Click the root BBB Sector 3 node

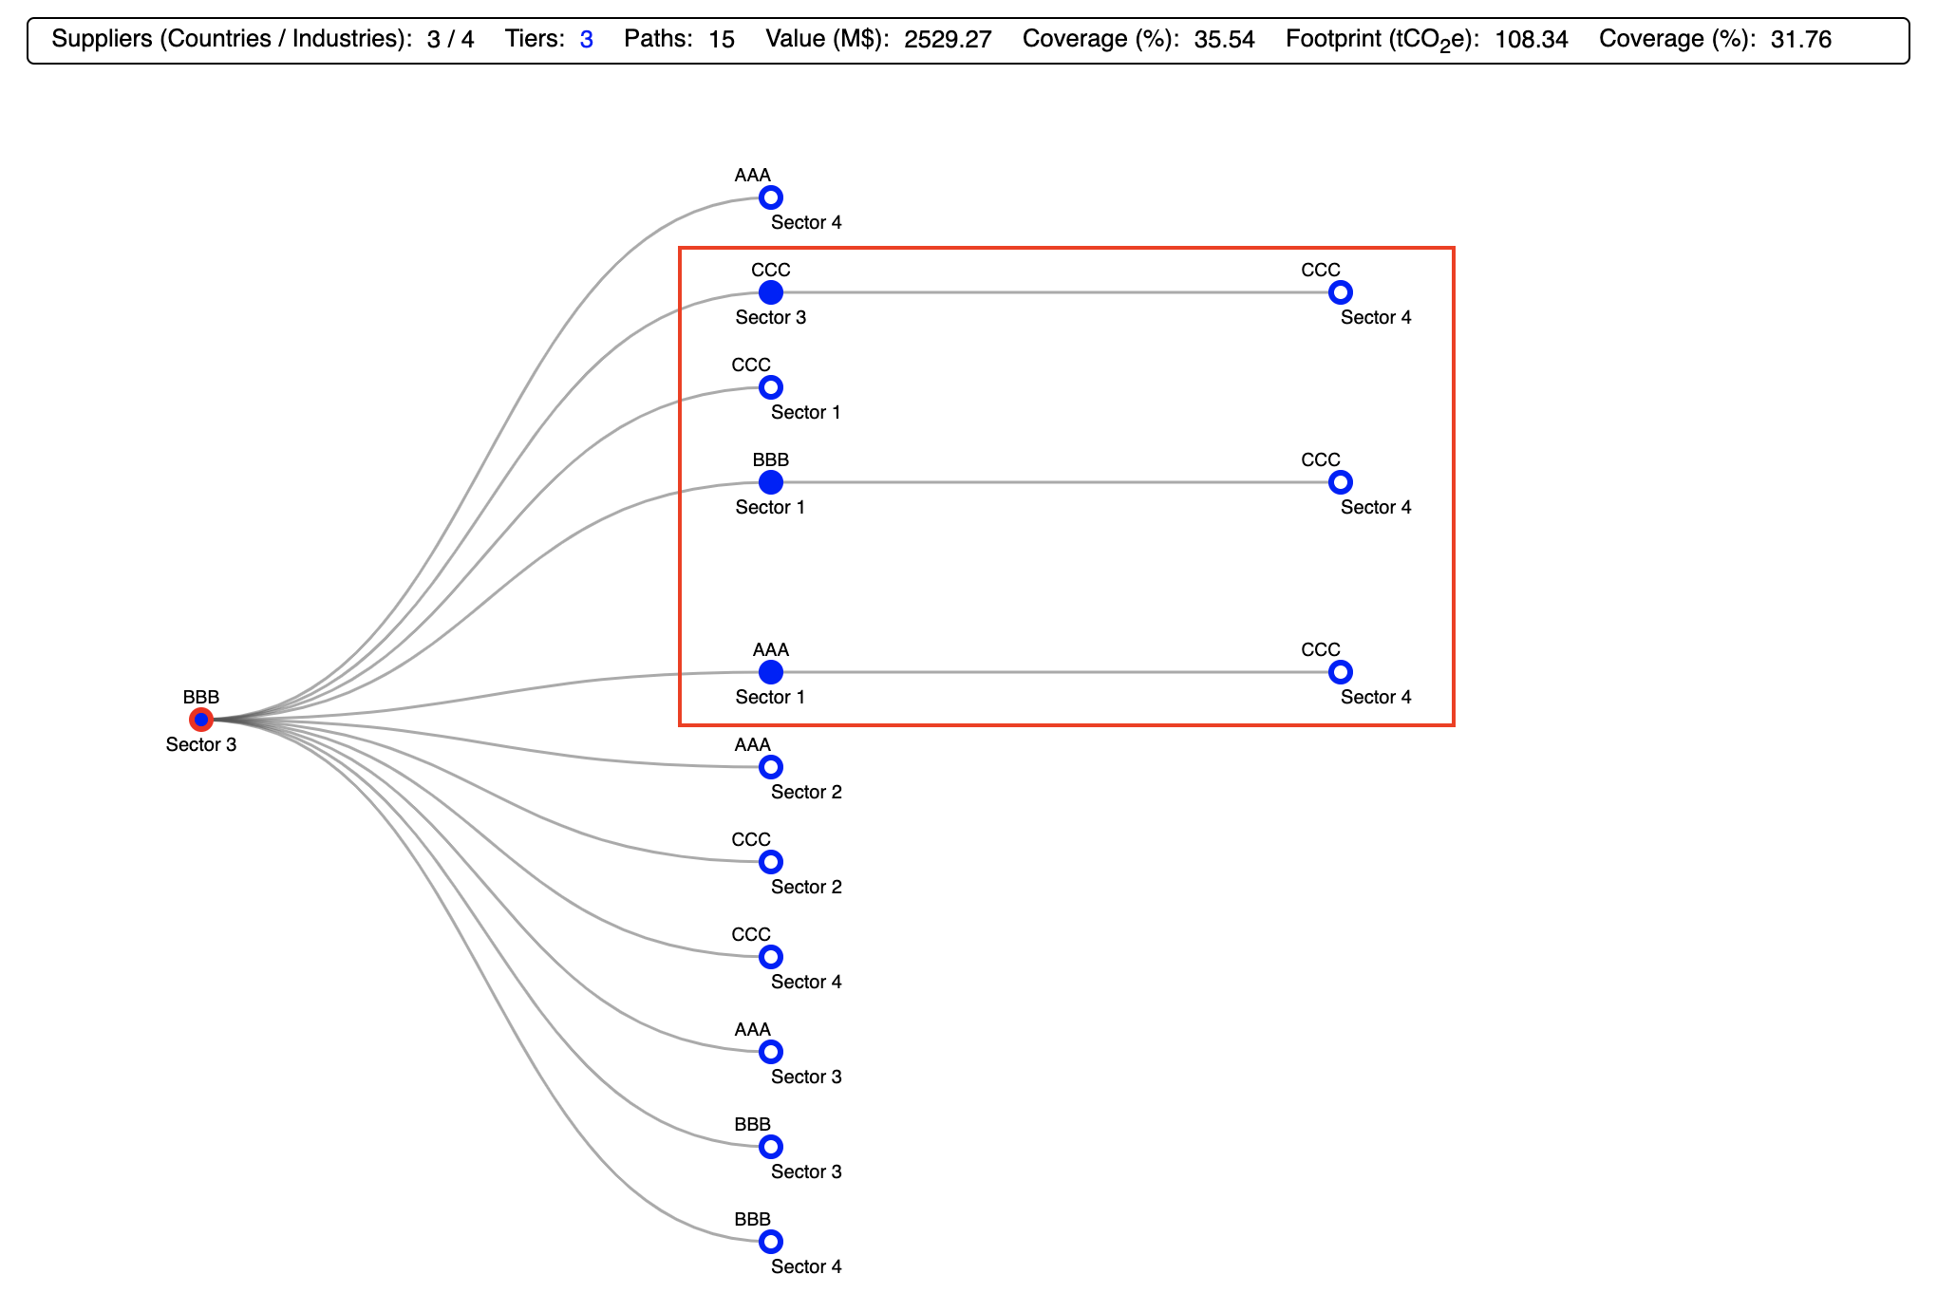pos(200,720)
